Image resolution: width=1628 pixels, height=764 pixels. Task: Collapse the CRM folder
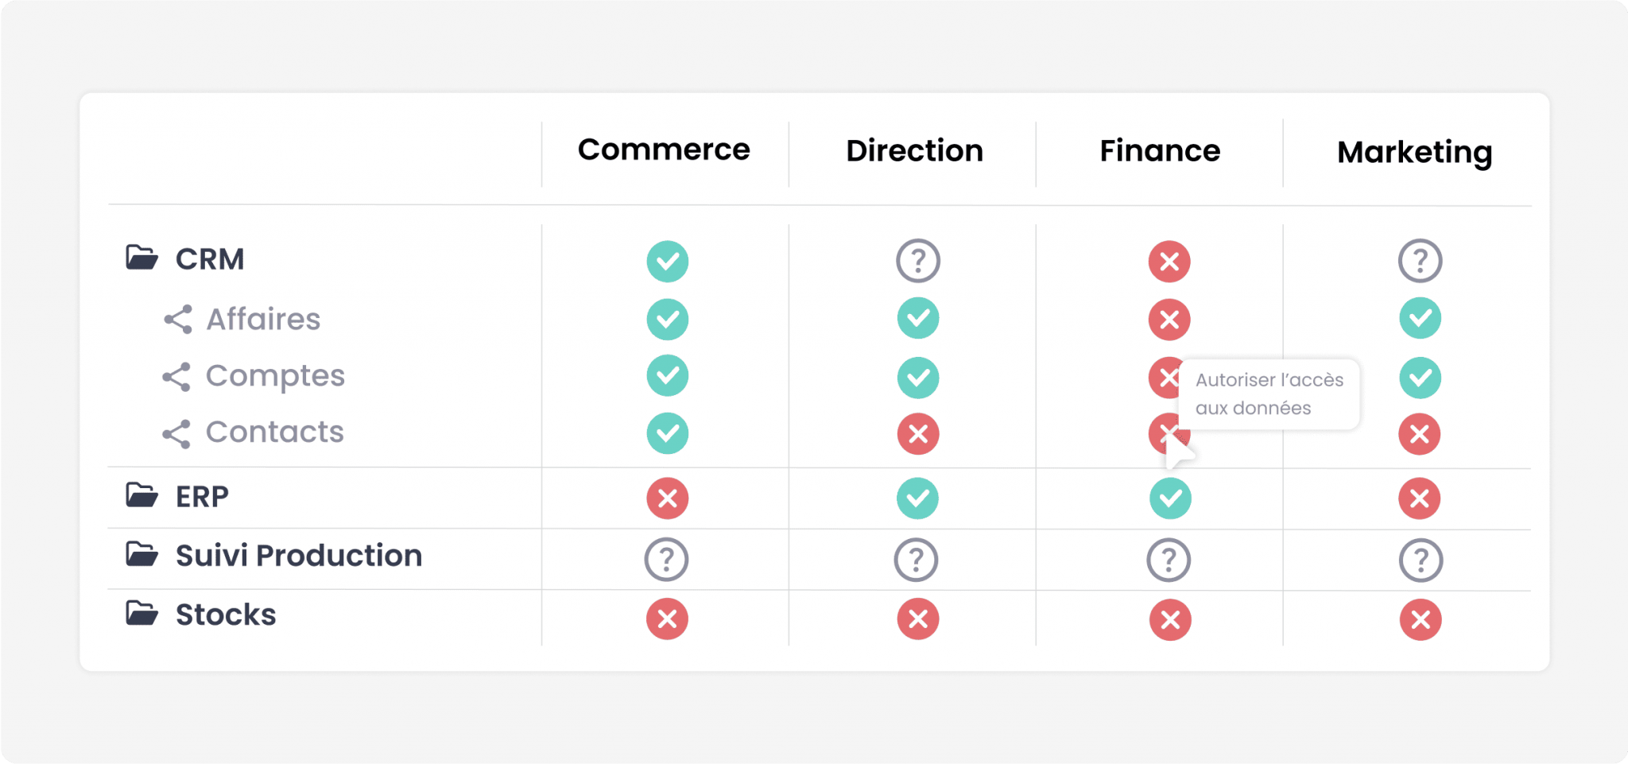(142, 258)
